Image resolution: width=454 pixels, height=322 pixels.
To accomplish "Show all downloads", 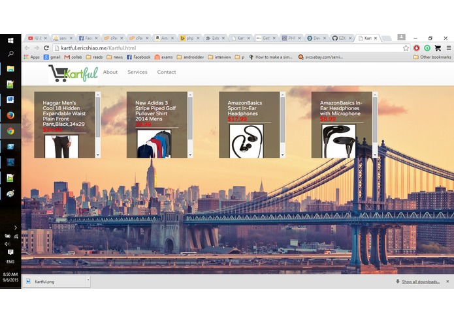I will tap(421, 282).
